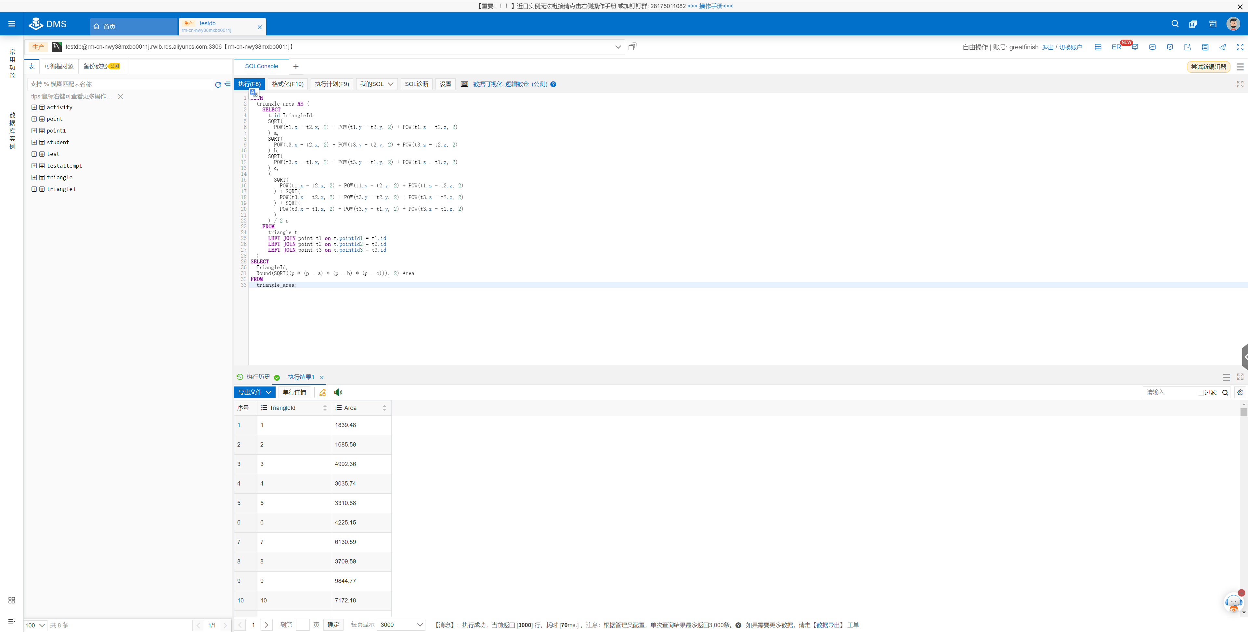Open the 我的SQL dropdown
The image size is (1248, 632).
pyautogui.click(x=376, y=84)
